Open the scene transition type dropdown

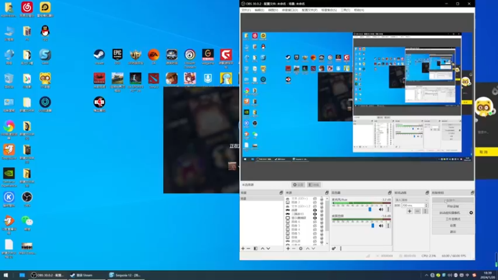click(x=410, y=199)
